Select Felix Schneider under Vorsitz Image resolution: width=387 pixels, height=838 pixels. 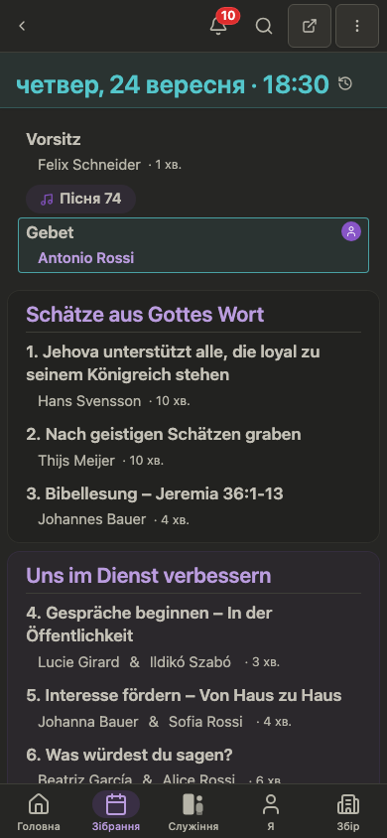point(89,165)
